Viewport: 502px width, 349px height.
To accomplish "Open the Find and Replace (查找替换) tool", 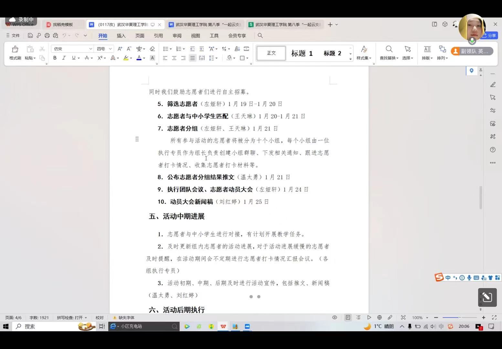I will (389, 52).
